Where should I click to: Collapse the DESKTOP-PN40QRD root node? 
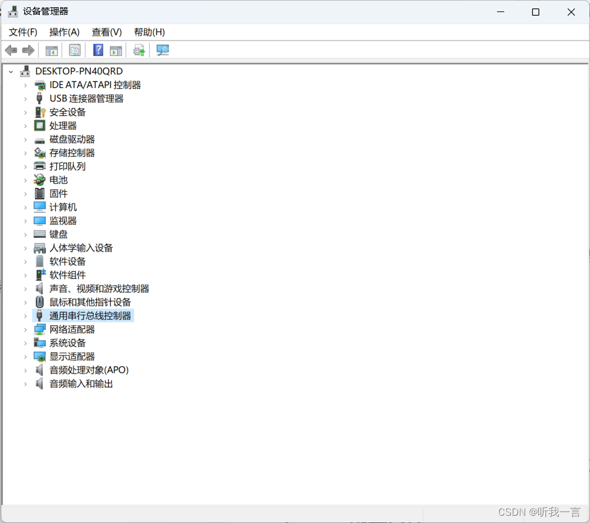(11, 71)
